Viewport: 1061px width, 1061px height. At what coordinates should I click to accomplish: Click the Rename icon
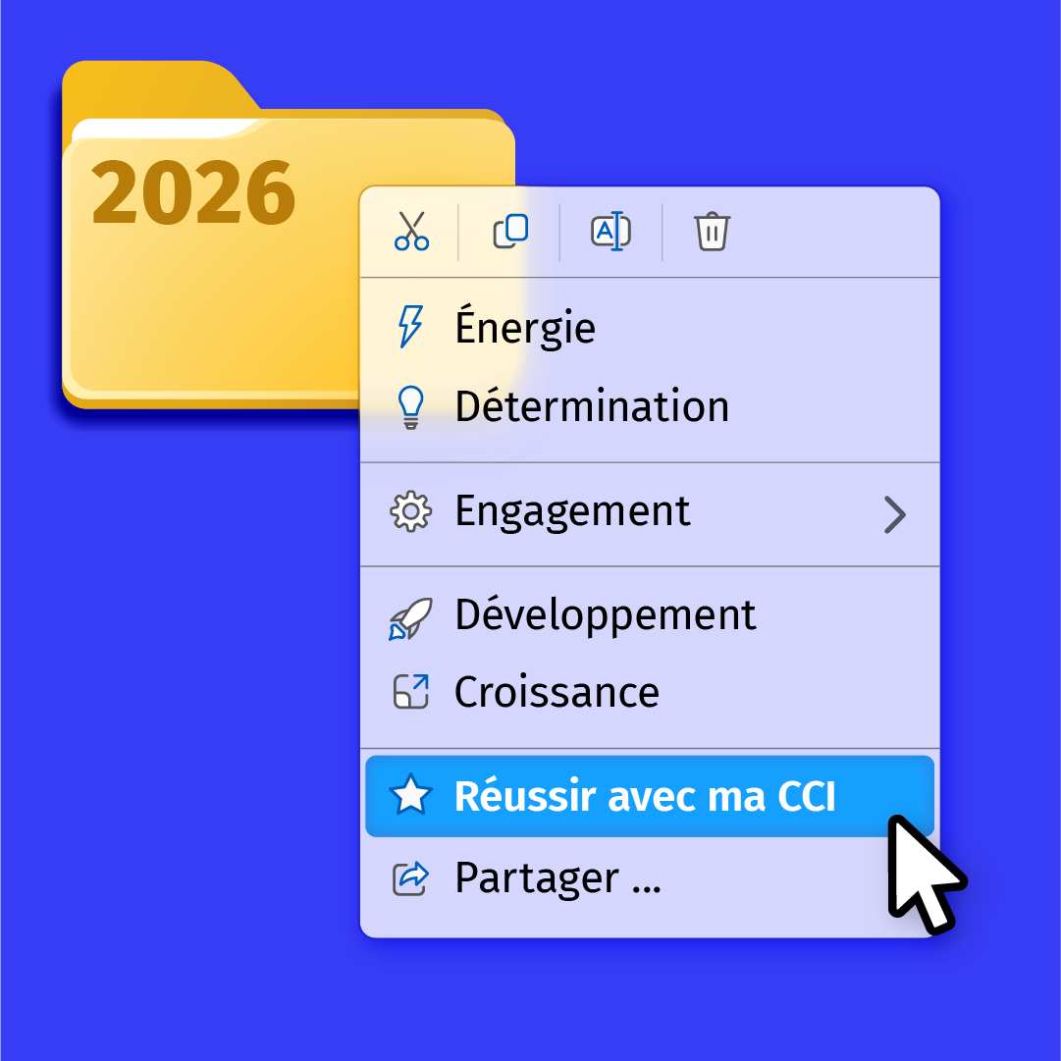(x=610, y=231)
